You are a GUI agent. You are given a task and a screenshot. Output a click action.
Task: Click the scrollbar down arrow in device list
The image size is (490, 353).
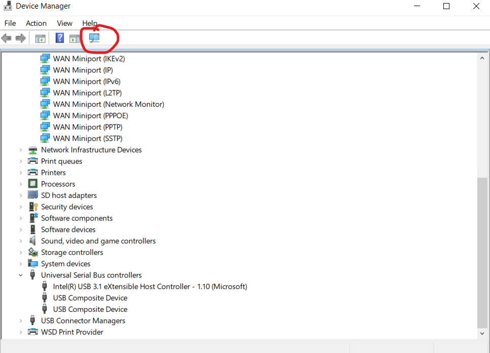[482, 333]
